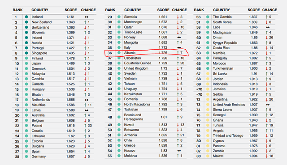
Task: Click the green arrow in Equatorial Guinea row
Action: tap(178, 63)
